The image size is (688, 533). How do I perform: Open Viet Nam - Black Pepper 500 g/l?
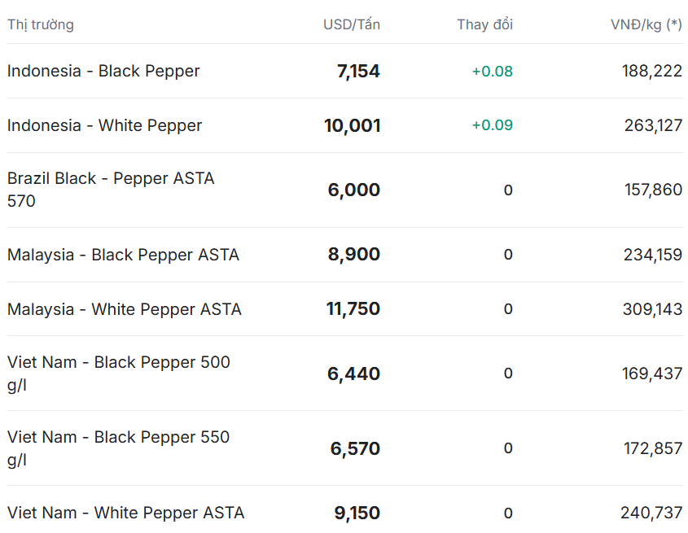pos(345,374)
